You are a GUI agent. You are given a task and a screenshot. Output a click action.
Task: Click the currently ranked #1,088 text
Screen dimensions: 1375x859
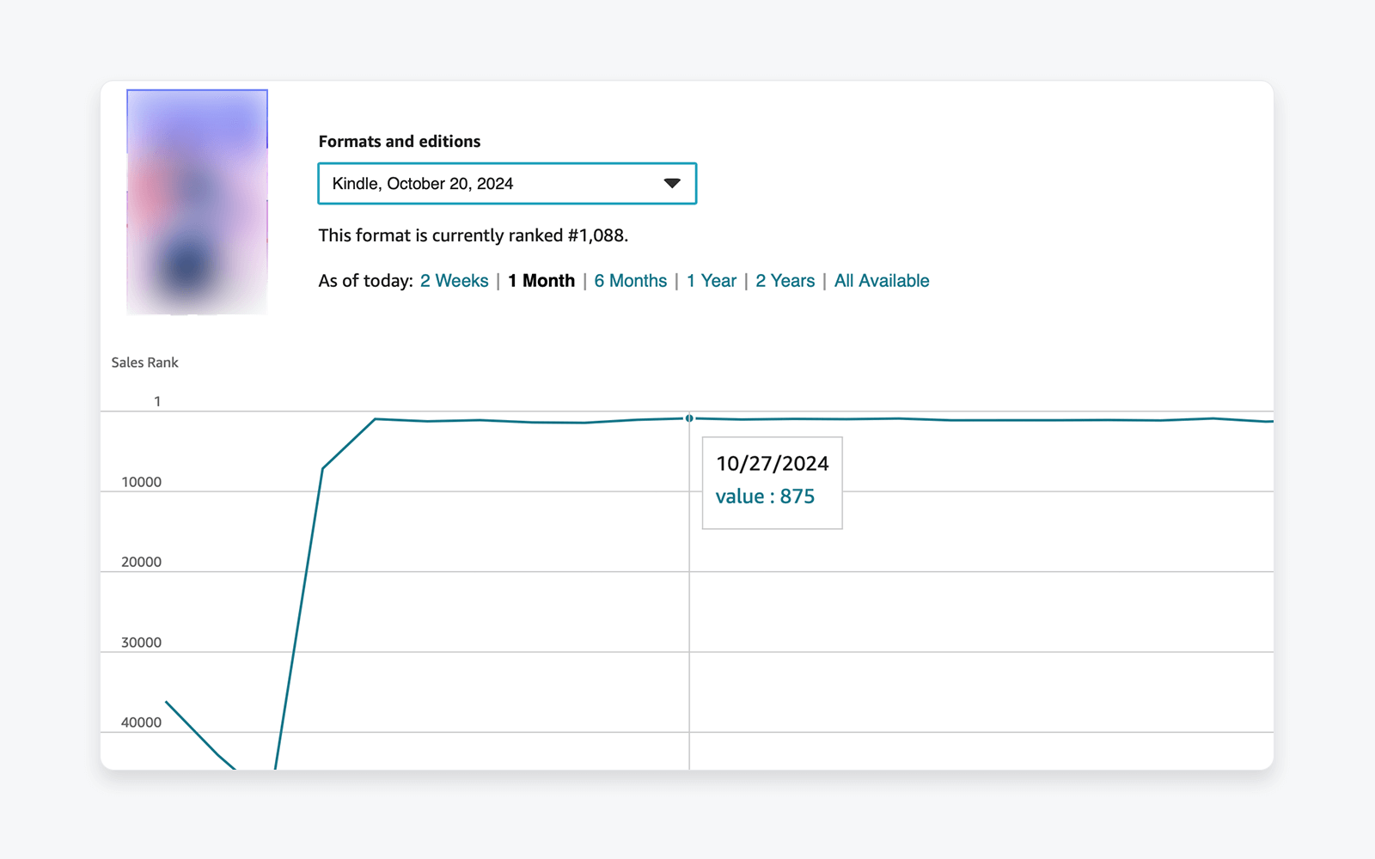click(x=473, y=235)
